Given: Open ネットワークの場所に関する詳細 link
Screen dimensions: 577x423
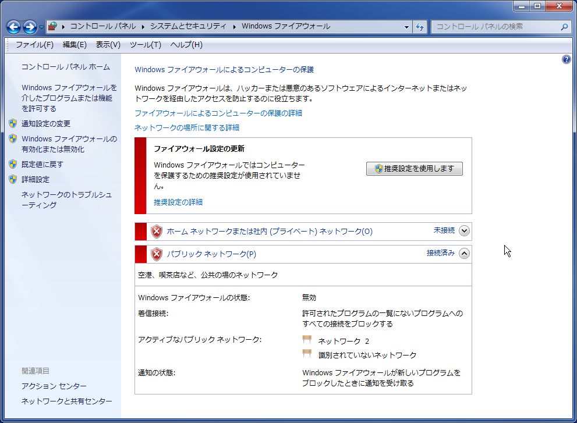Looking at the screenshot, I should tap(187, 127).
